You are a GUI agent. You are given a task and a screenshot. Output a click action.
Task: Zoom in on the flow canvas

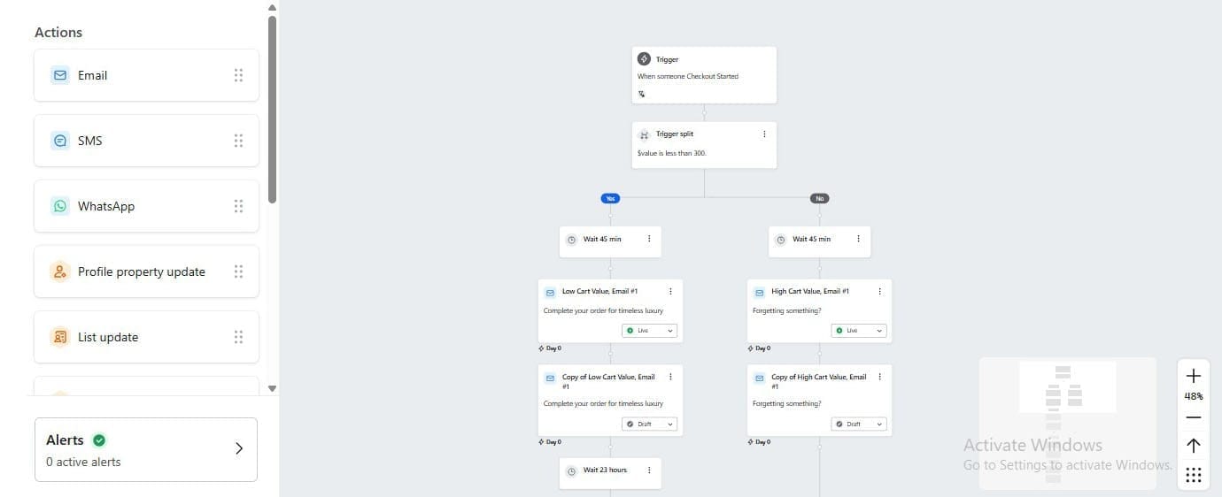[1193, 376]
